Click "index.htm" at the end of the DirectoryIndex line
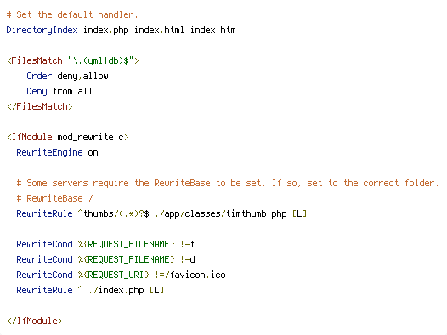This screenshot has height=335, width=447. point(213,30)
